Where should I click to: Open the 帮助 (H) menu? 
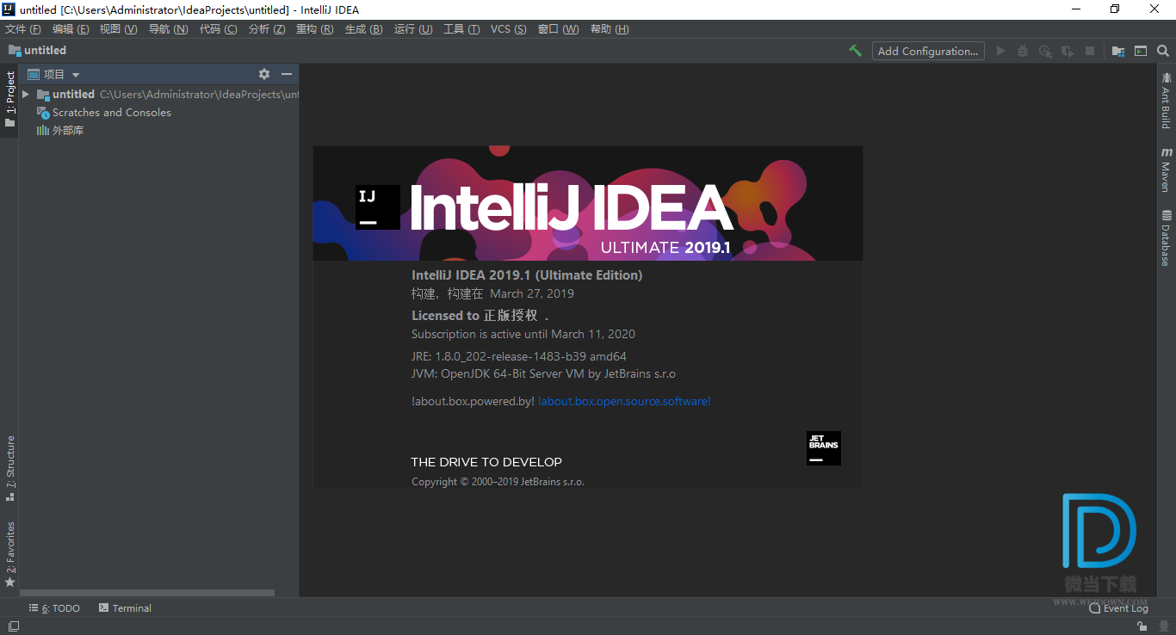610,29
